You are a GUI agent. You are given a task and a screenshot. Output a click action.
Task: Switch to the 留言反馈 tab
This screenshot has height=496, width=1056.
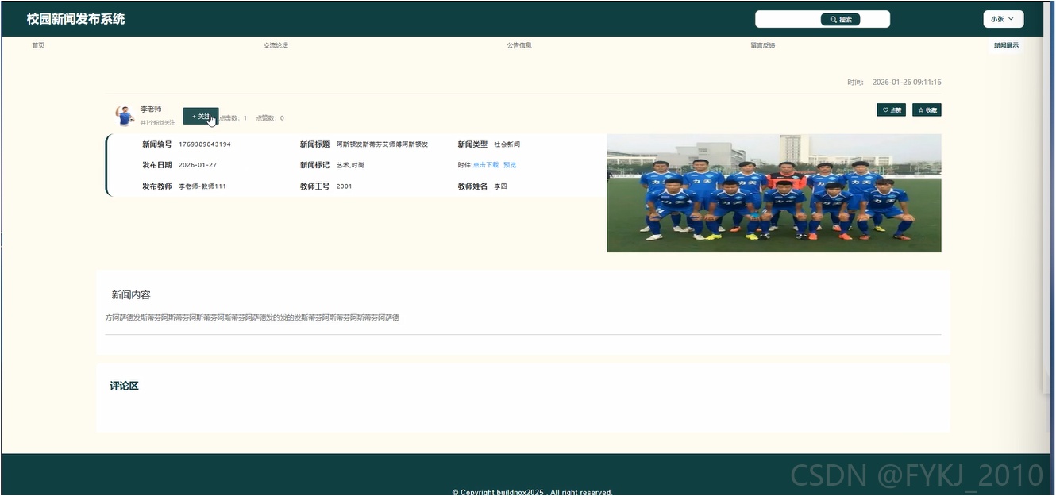tap(763, 45)
